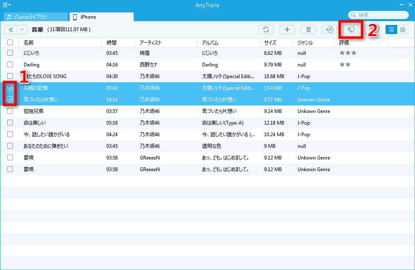Click the duration 03:57
415x270 pixels.
(x=112, y=111)
